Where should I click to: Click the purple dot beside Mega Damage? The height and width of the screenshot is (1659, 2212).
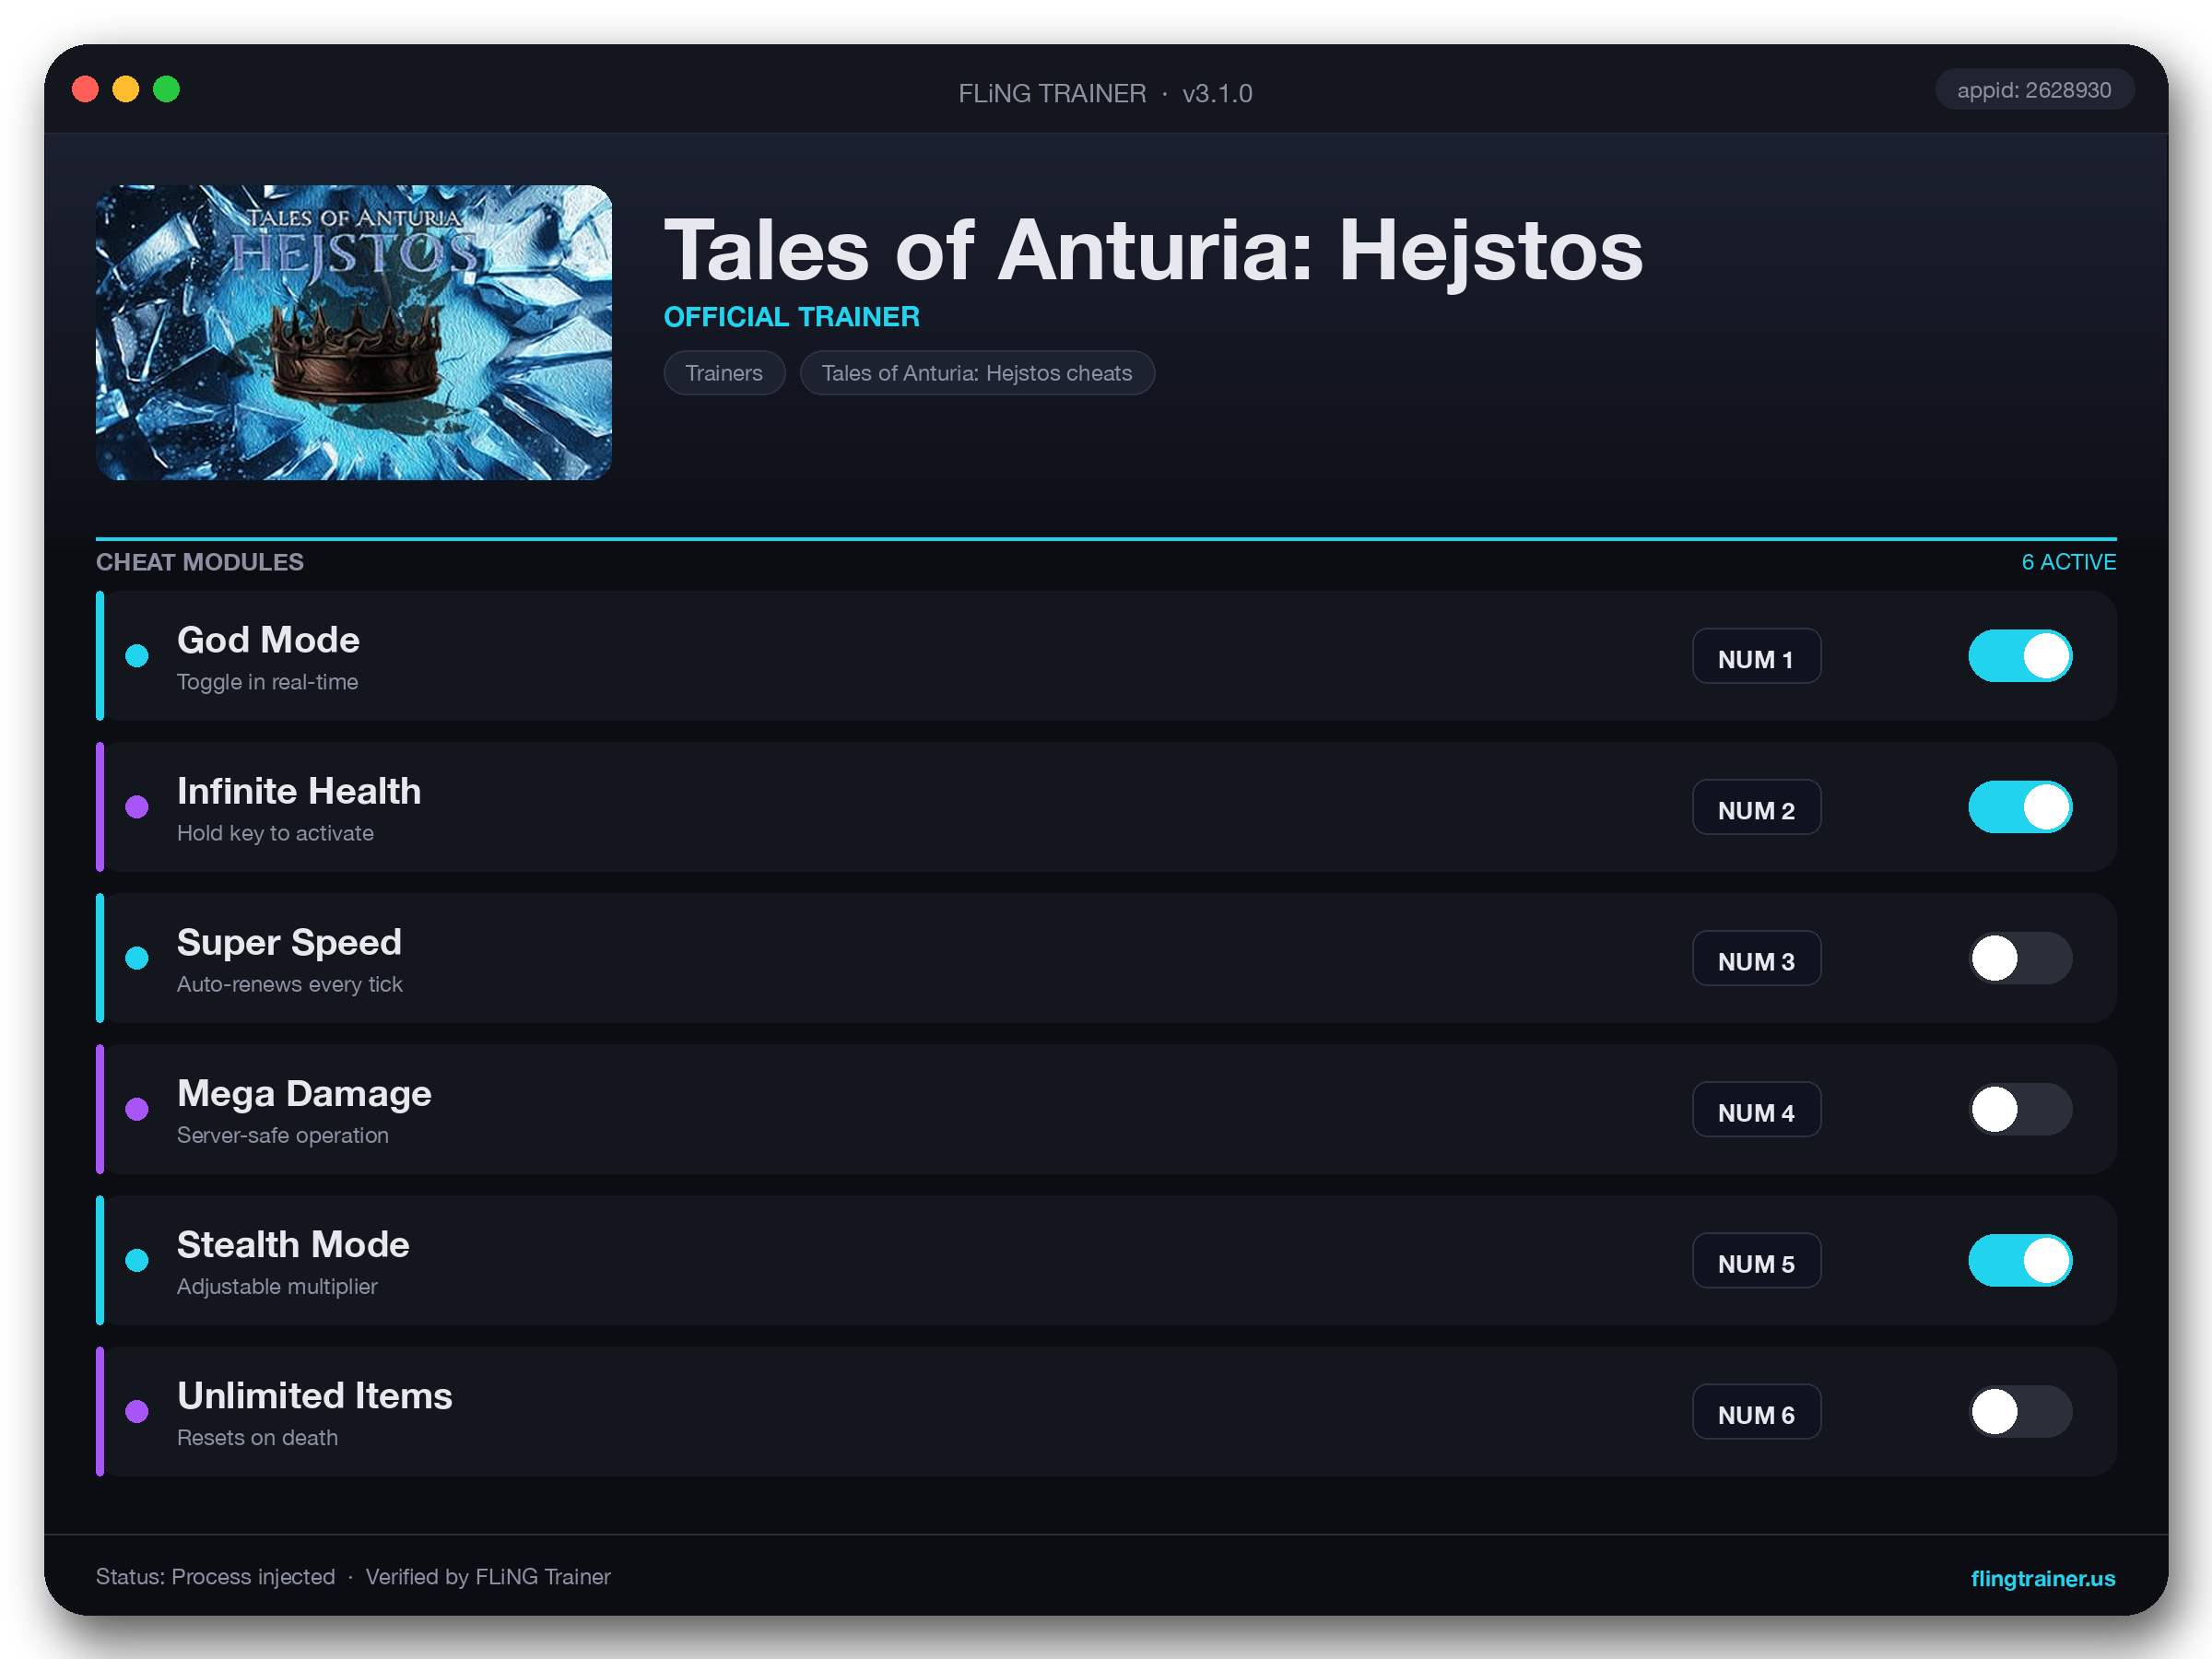click(137, 1109)
